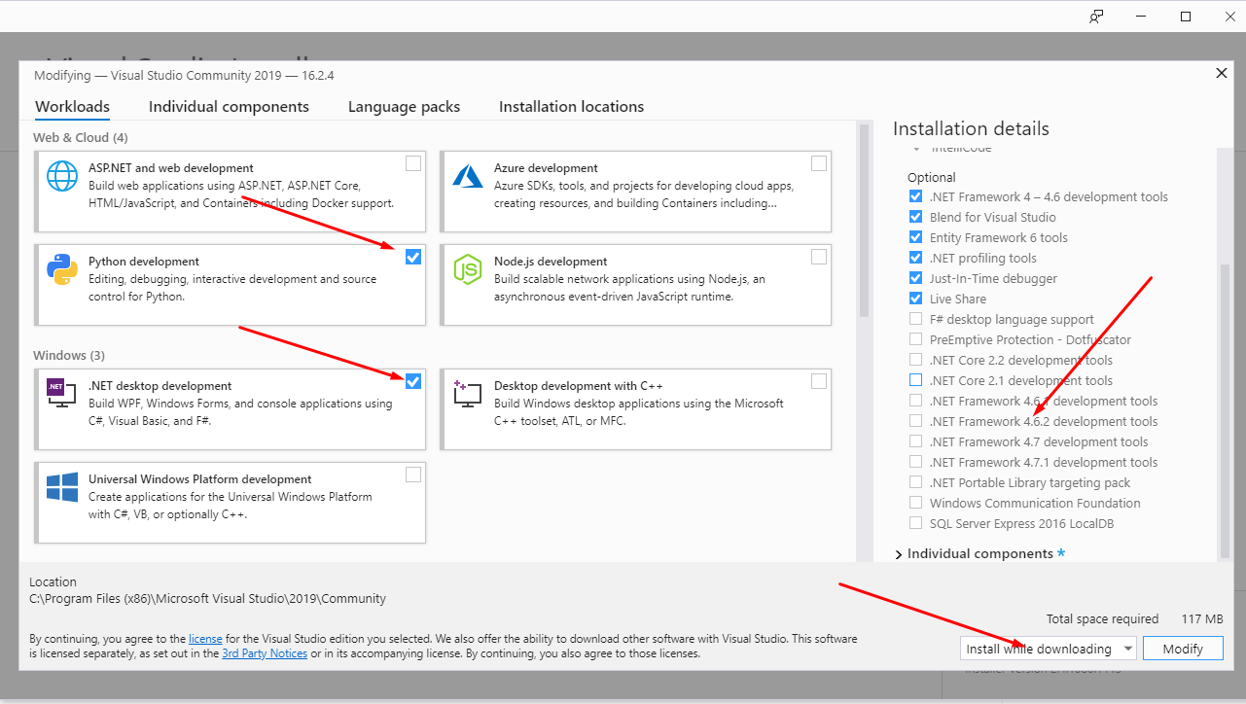Click the .NET desktop development icon

55,392
